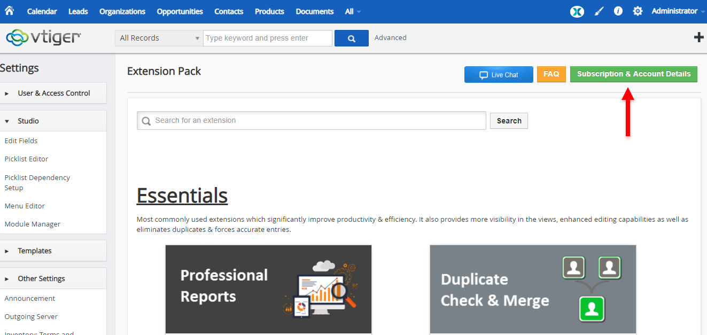The width and height of the screenshot is (707, 335).
Task: Click the Settings sidebar heading
Action: coord(19,68)
